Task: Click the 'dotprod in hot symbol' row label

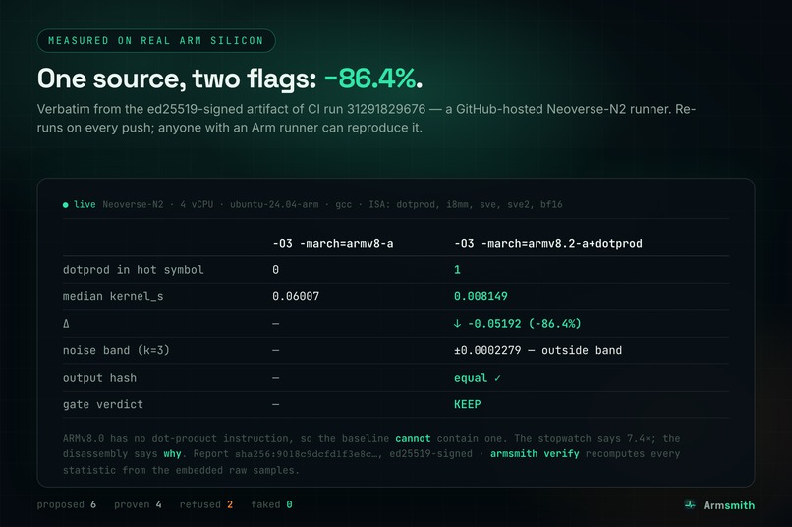Action: coord(134,270)
